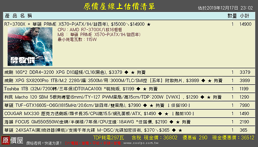This screenshot has width=258, height=147.
Task: Click the 小計 column header
Action: coord(244,16)
